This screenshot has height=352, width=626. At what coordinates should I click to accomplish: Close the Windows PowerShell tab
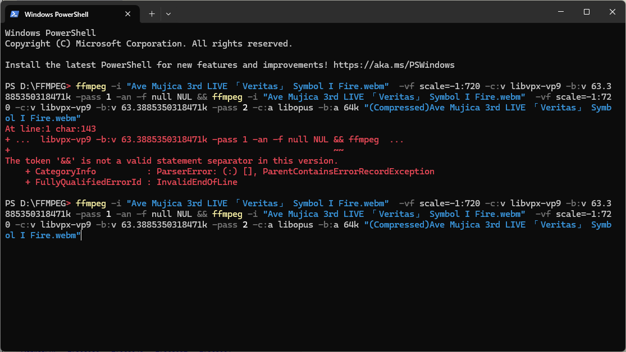(x=128, y=14)
